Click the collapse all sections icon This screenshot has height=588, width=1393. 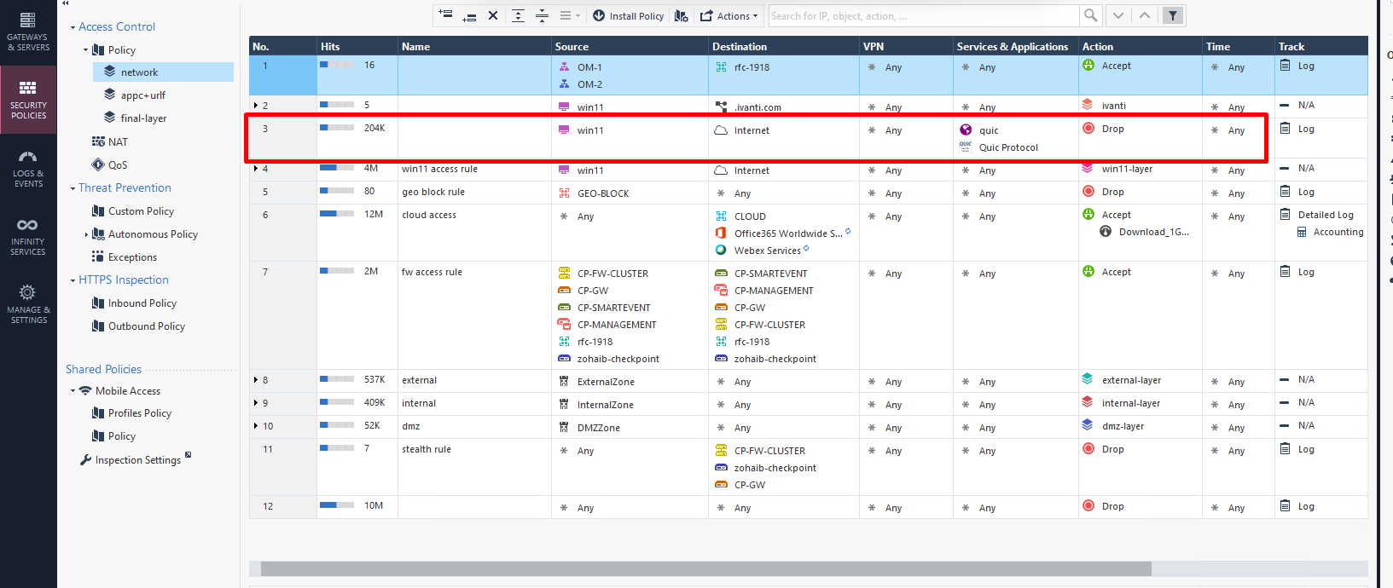542,15
